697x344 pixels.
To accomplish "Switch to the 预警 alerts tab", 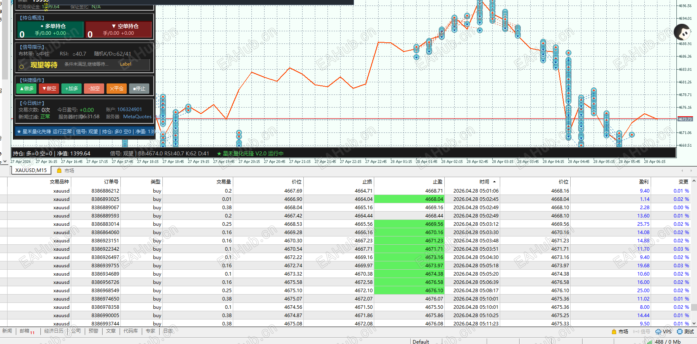I will [x=93, y=331].
